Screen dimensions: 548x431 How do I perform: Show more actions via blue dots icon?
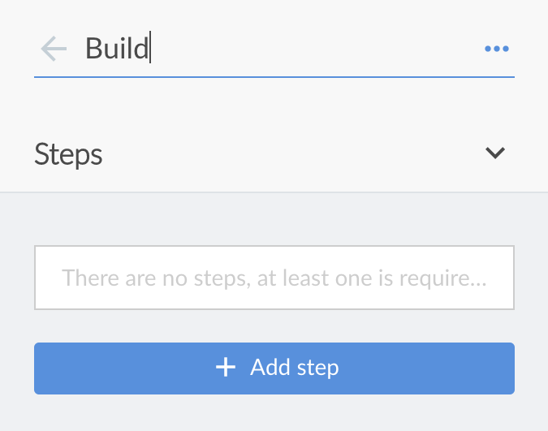click(x=496, y=50)
